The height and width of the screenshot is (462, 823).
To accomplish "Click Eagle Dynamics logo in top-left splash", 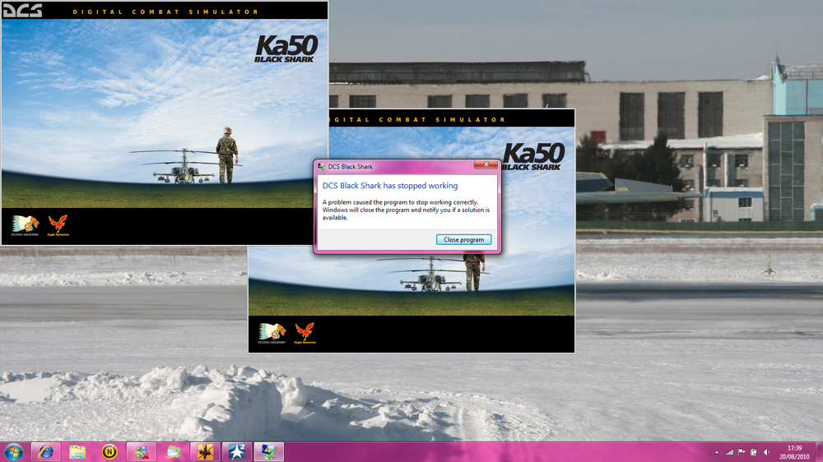I will tap(58, 225).
